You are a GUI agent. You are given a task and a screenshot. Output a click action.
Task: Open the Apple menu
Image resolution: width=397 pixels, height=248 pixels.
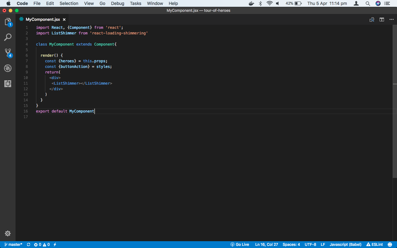point(8,3)
